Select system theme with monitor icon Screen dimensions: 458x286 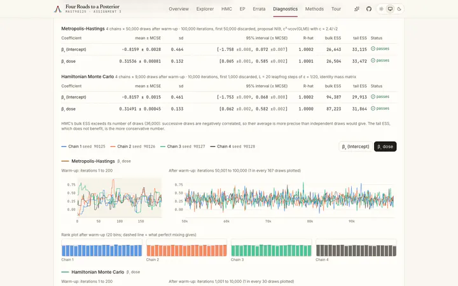[390, 9]
